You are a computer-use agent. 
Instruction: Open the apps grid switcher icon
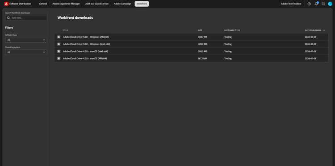click(323, 4)
